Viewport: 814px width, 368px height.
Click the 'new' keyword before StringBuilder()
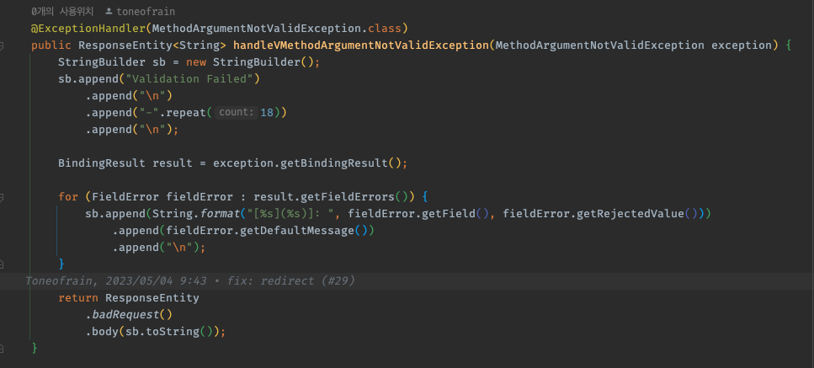click(195, 62)
